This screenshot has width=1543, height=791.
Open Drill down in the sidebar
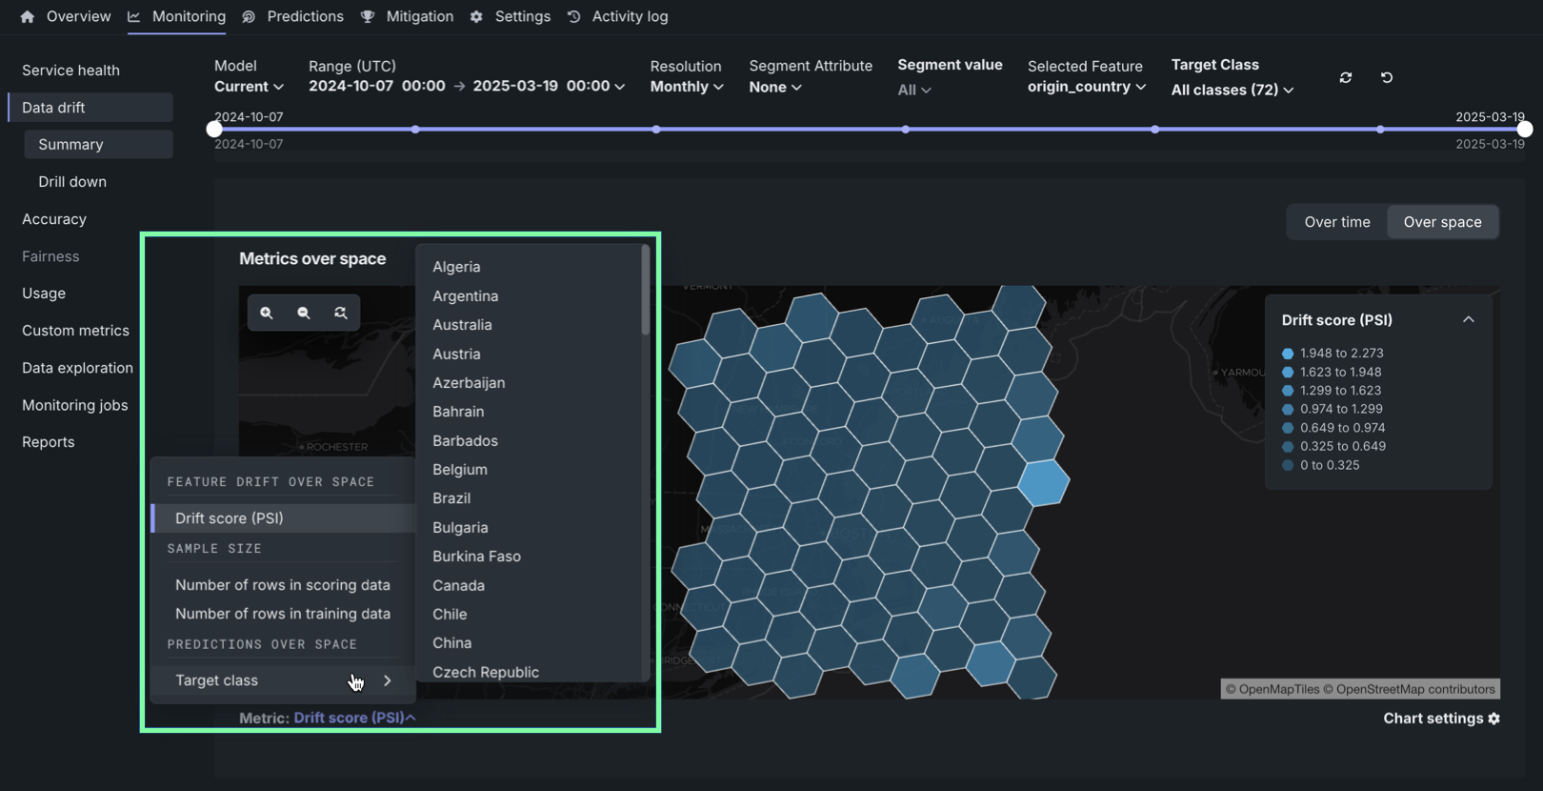pos(72,182)
